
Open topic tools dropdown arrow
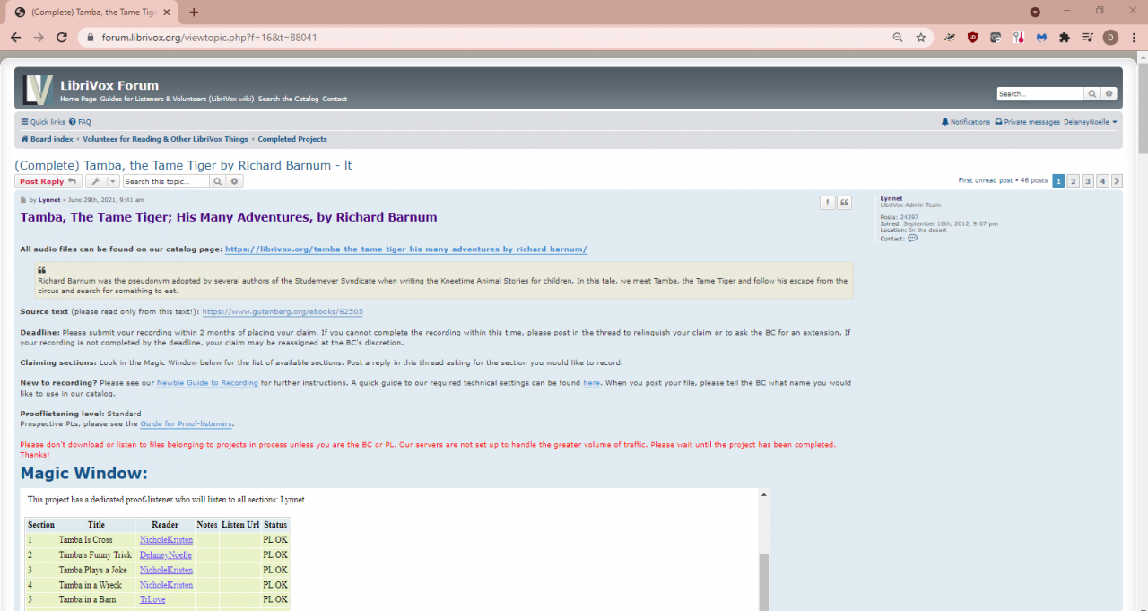tap(113, 181)
